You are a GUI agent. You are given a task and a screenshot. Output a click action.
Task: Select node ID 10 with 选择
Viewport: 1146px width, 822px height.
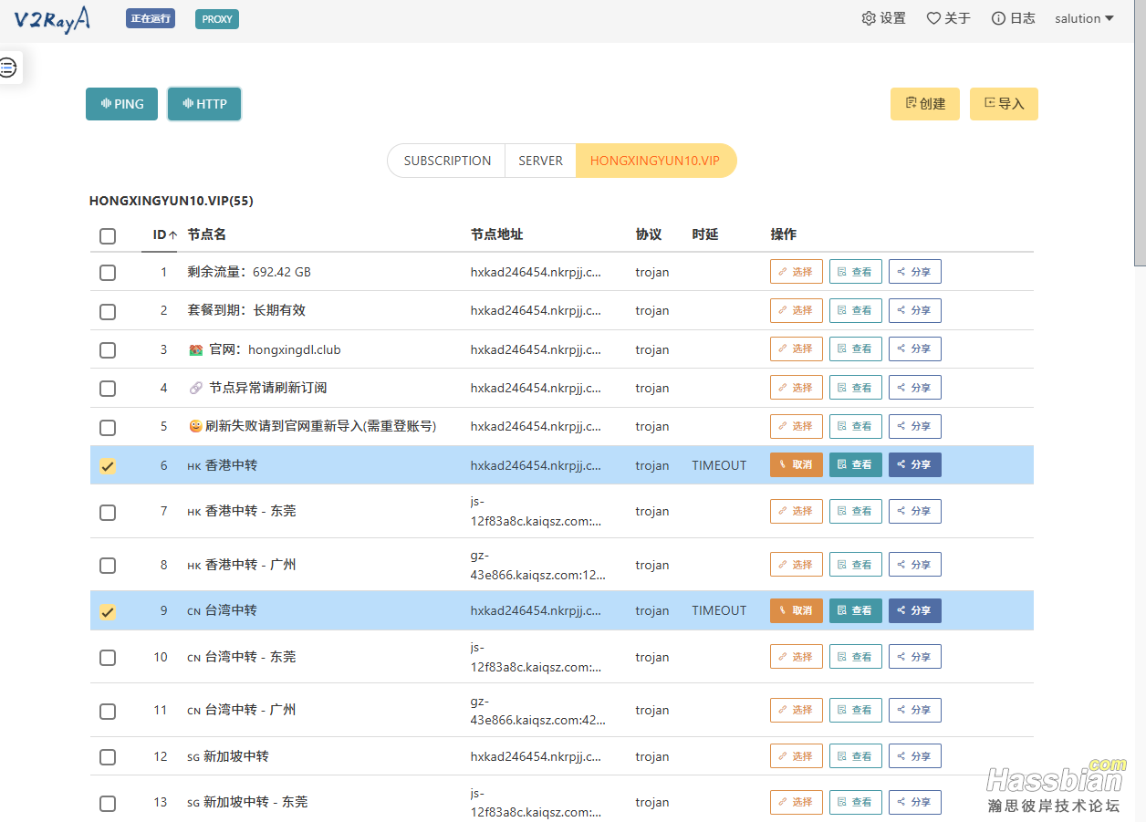797,657
